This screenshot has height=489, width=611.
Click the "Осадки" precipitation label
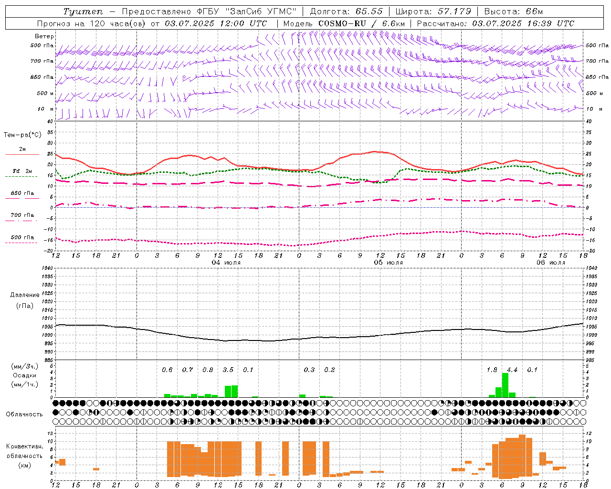(25, 375)
